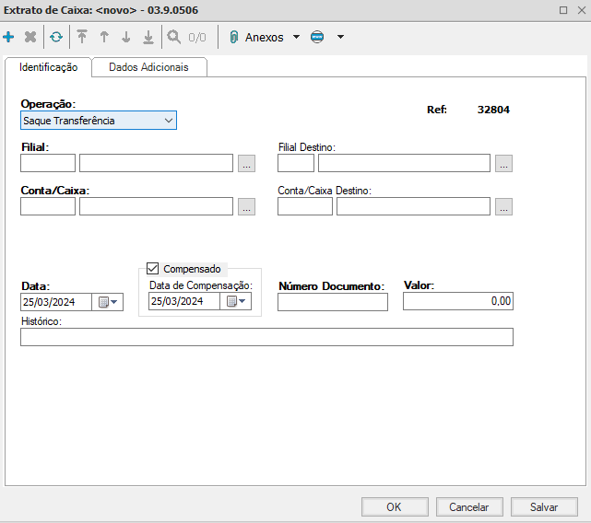Open the Data de Compensação calendar picker

tap(236, 301)
